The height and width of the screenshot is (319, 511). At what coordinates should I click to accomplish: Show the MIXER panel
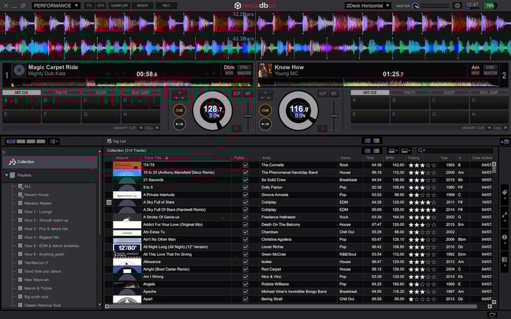[142, 5]
